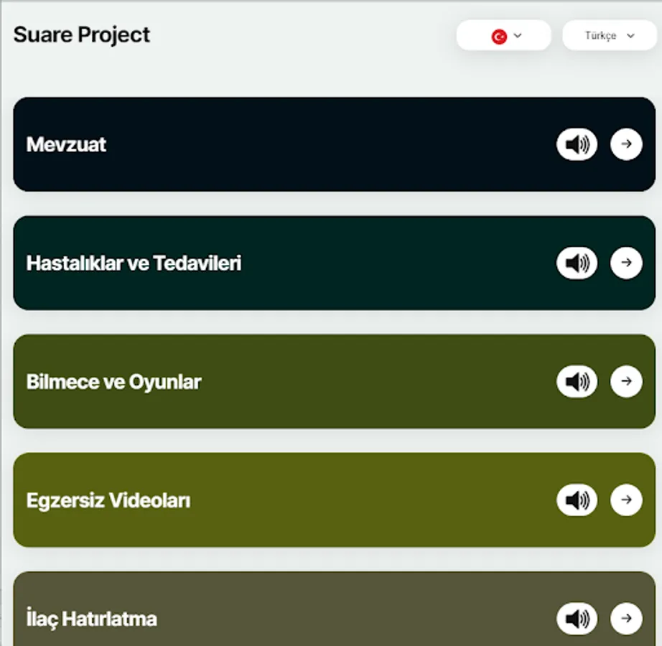Expand the language options next to Türkçe

(630, 35)
